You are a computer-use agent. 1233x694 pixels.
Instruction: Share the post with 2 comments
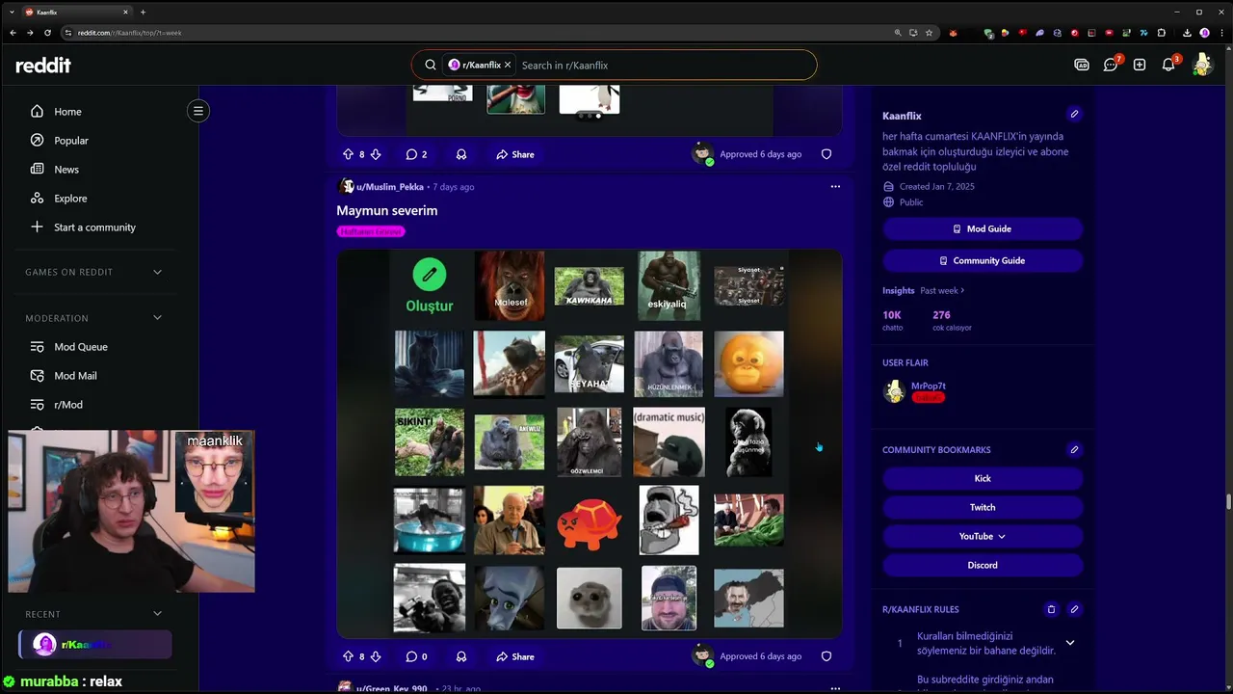tap(515, 154)
